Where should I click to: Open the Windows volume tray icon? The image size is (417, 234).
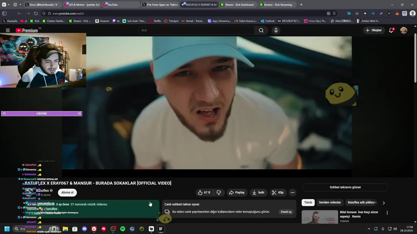[x=395, y=229]
